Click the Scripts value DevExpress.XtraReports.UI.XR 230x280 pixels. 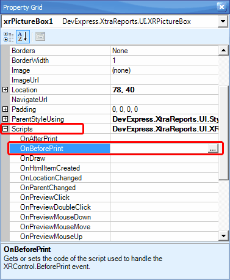[x=165, y=129]
